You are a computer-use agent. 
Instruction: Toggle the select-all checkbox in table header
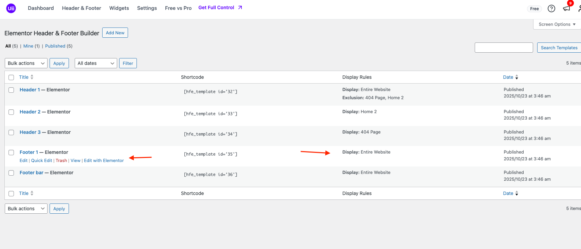11,77
